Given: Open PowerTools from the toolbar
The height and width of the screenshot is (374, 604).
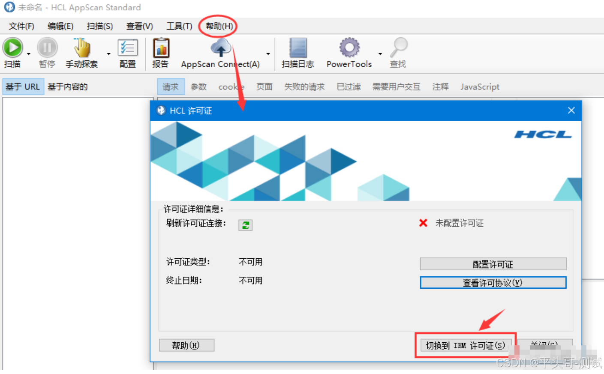Looking at the screenshot, I should point(349,48).
